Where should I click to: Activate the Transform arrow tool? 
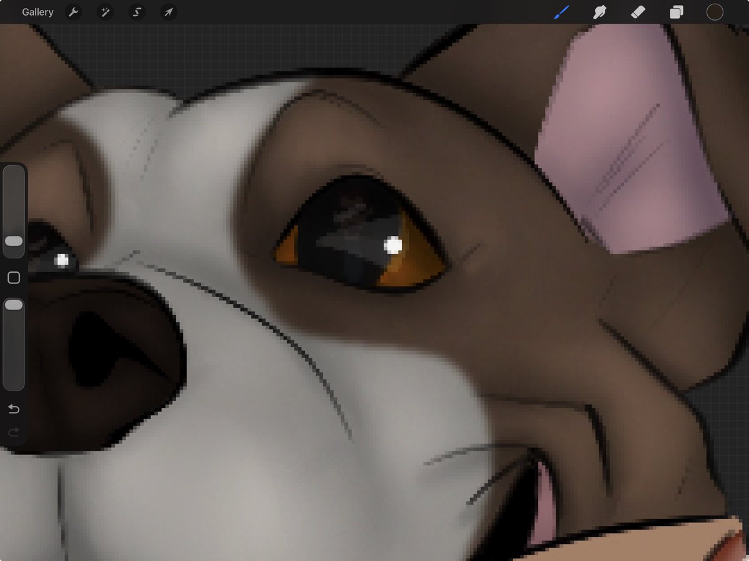point(169,12)
